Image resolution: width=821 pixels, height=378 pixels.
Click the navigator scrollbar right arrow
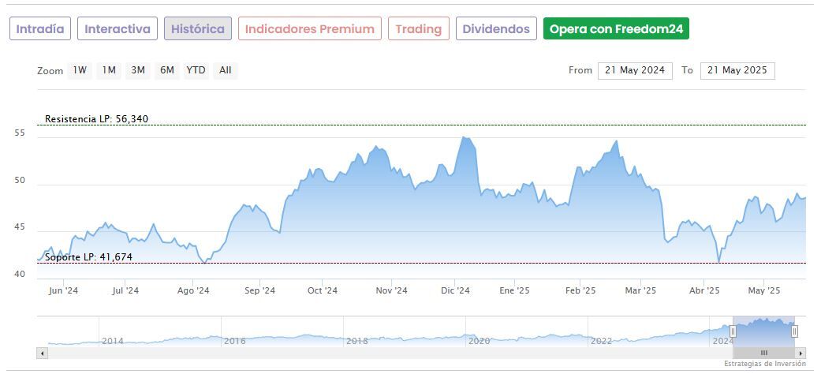point(800,353)
